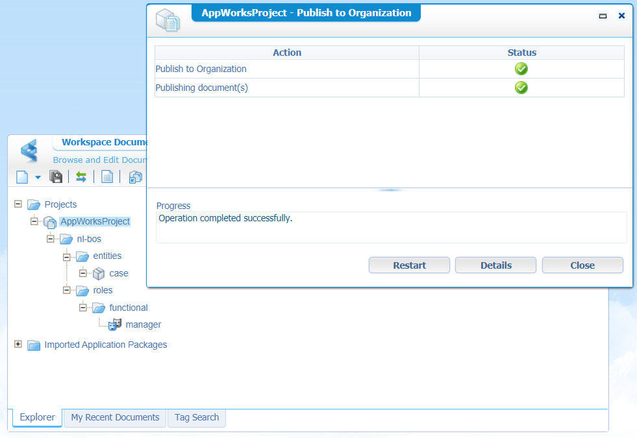Open the Tag Search tab
This screenshot has width=637, height=438.
(197, 417)
